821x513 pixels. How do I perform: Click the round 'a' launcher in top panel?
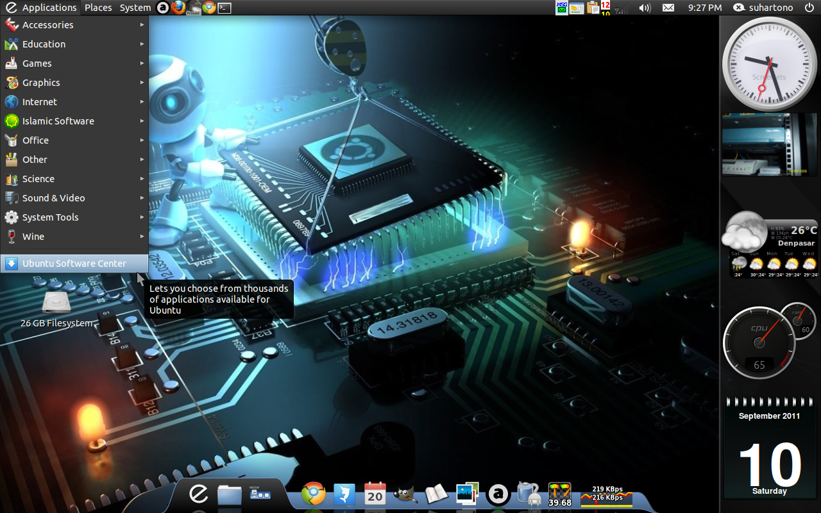coord(163,8)
